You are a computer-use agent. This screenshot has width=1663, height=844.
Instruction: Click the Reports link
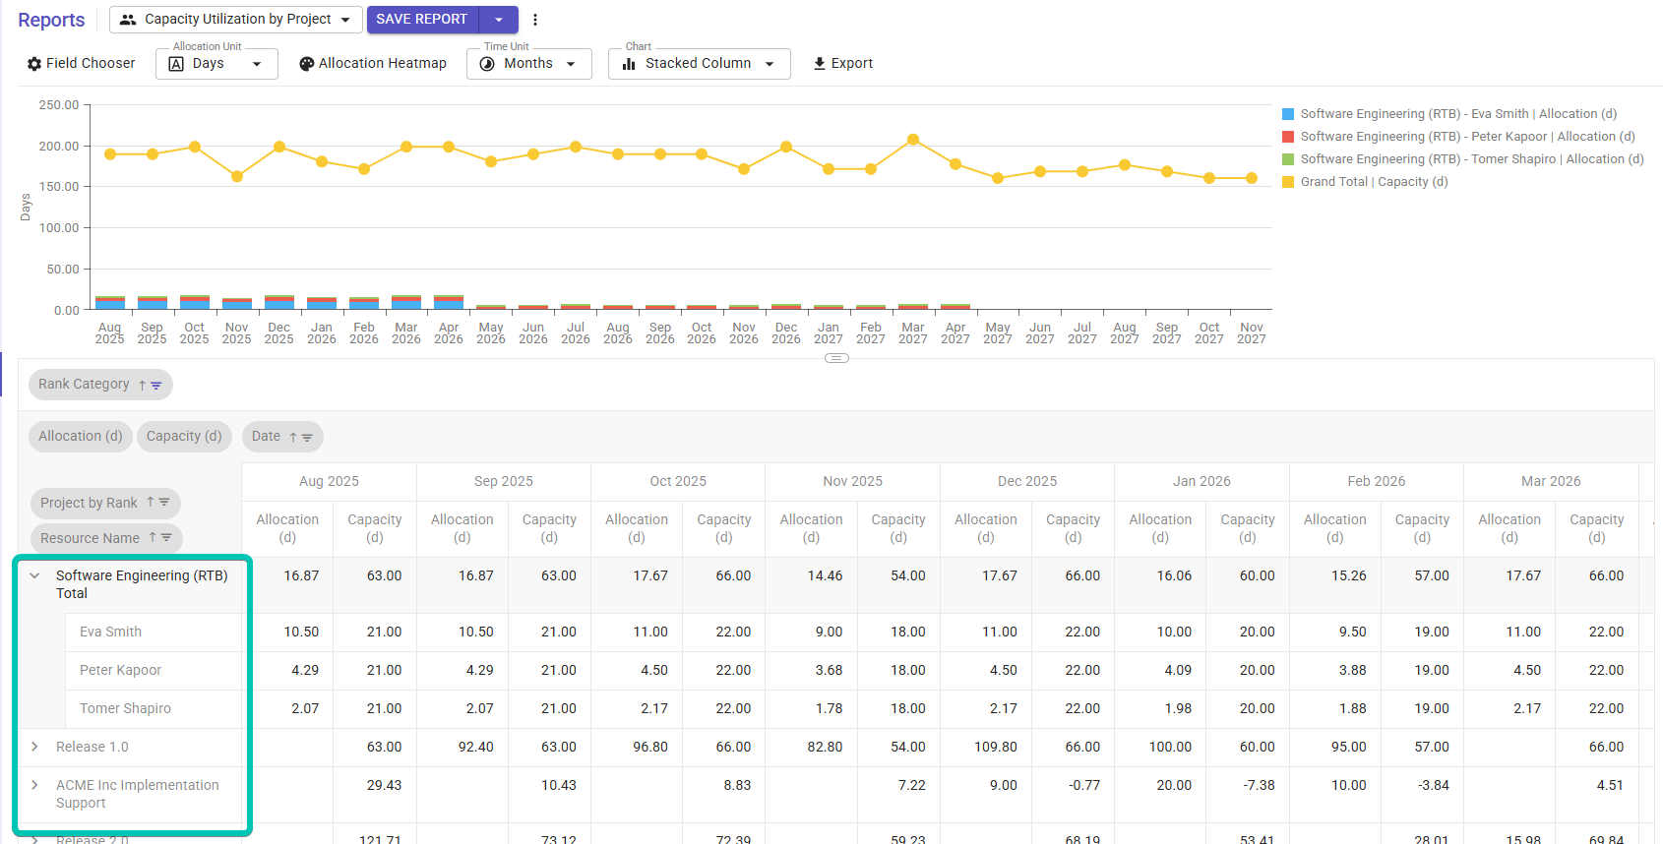51,20
